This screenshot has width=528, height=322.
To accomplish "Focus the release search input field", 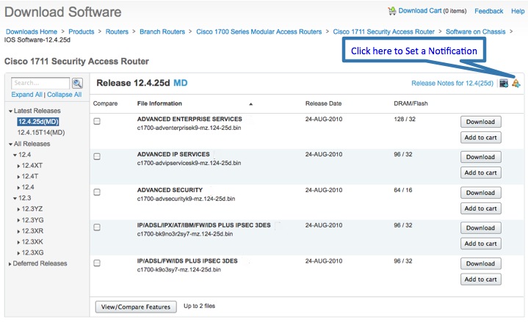I will pos(40,83).
